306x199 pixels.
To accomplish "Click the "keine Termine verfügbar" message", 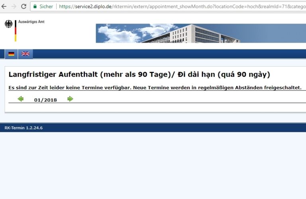I will (x=155, y=87).
